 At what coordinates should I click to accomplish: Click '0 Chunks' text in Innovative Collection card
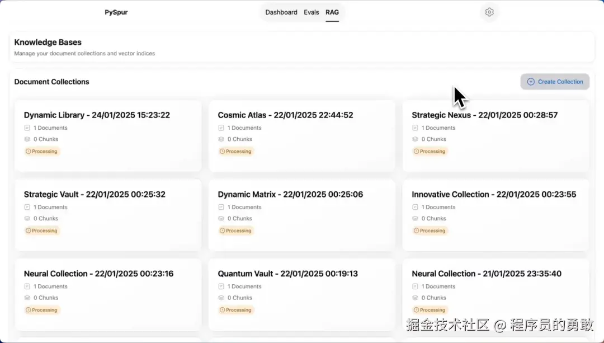click(x=433, y=219)
